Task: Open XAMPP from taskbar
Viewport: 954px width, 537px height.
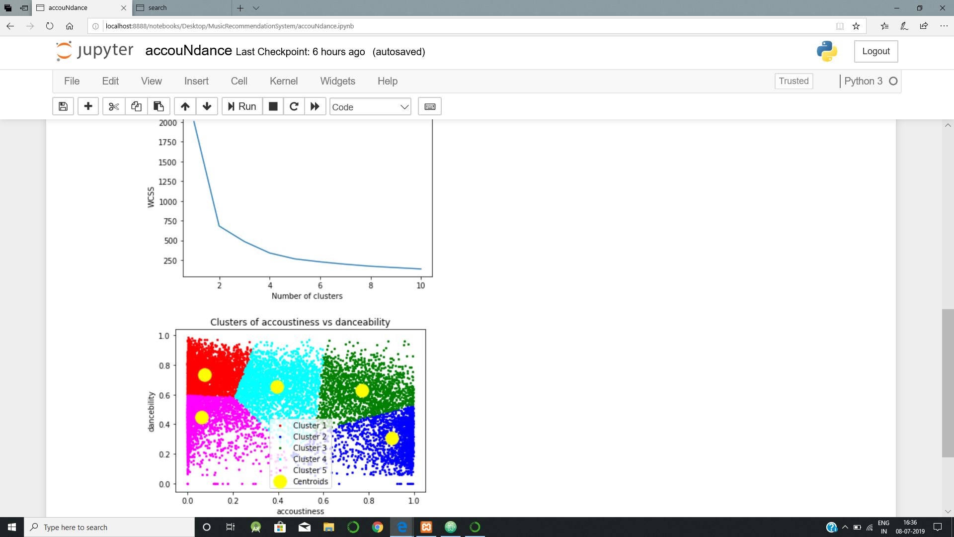Action: 426,527
